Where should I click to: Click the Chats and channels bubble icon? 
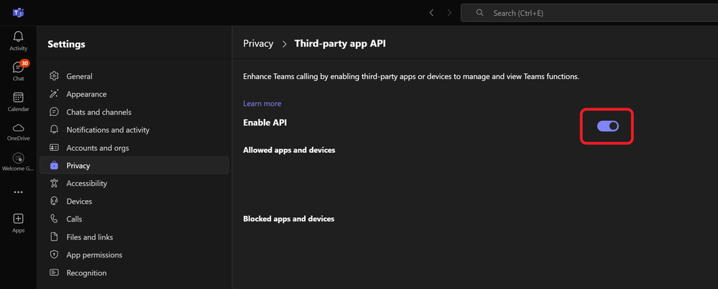pyautogui.click(x=54, y=112)
